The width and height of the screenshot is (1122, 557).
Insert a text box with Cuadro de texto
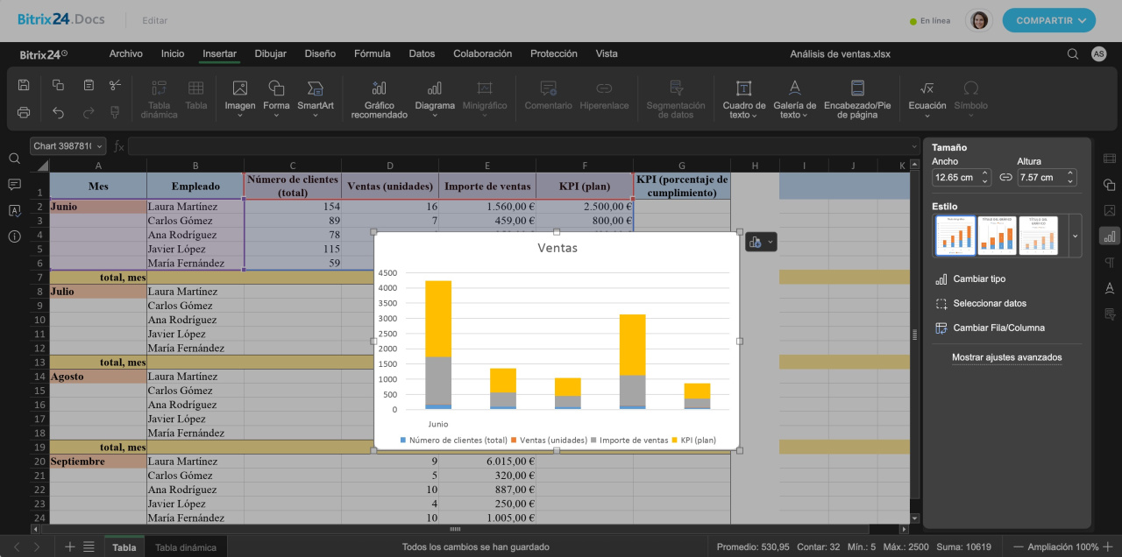click(x=743, y=97)
